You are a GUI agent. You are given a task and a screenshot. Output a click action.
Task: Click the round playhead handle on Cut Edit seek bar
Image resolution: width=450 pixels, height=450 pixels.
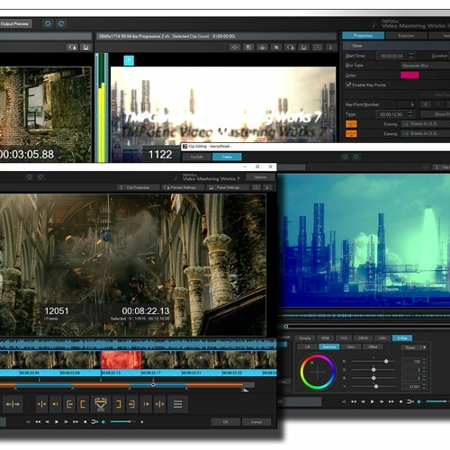click(x=153, y=384)
